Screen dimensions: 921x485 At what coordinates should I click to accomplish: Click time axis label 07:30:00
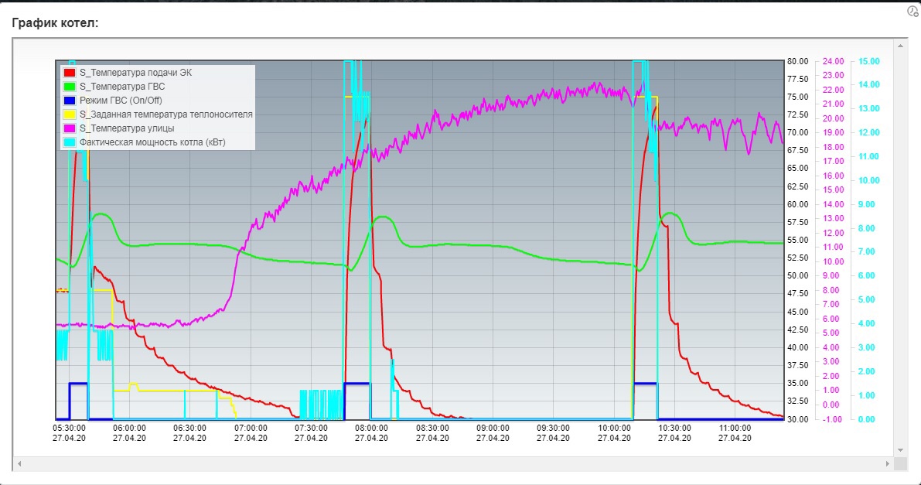(312, 428)
